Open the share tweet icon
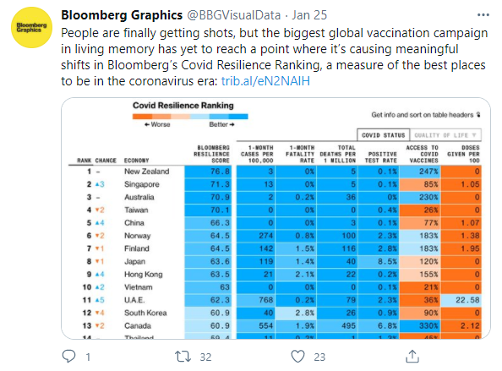This screenshot has height=371, width=502. [x=412, y=357]
